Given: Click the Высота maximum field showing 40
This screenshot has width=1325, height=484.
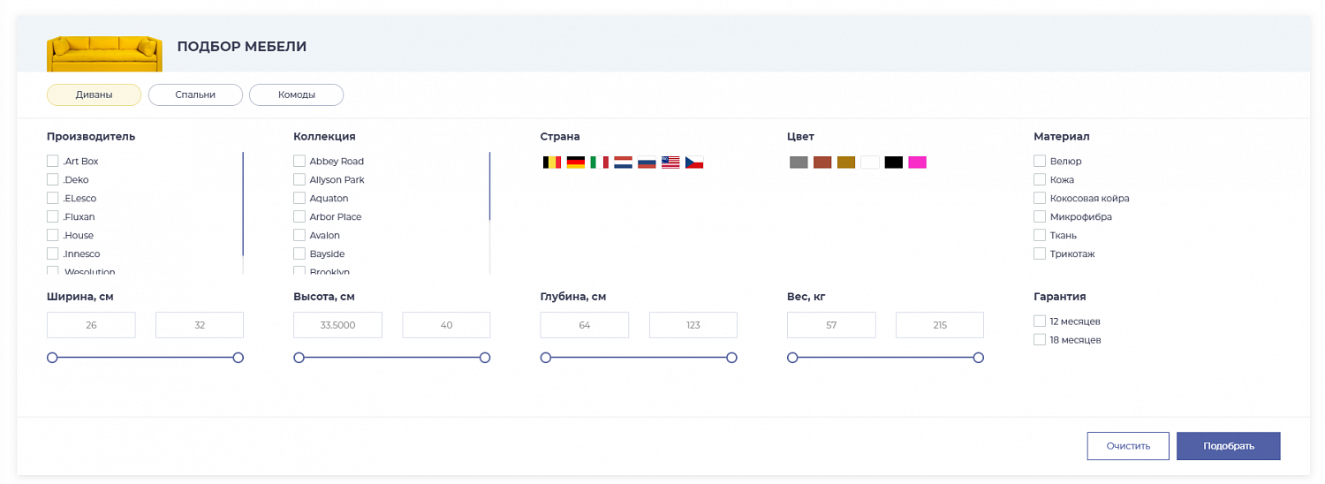Looking at the screenshot, I should (446, 325).
